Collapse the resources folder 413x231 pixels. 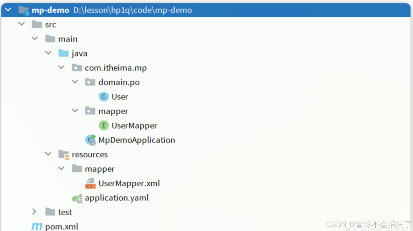(48, 153)
